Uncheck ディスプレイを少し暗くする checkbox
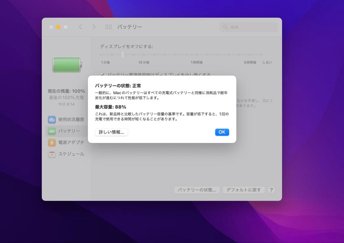344x243 pixels. pyautogui.click(x=103, y=74)
